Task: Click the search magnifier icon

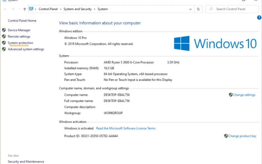Action: tap(211, 9)
